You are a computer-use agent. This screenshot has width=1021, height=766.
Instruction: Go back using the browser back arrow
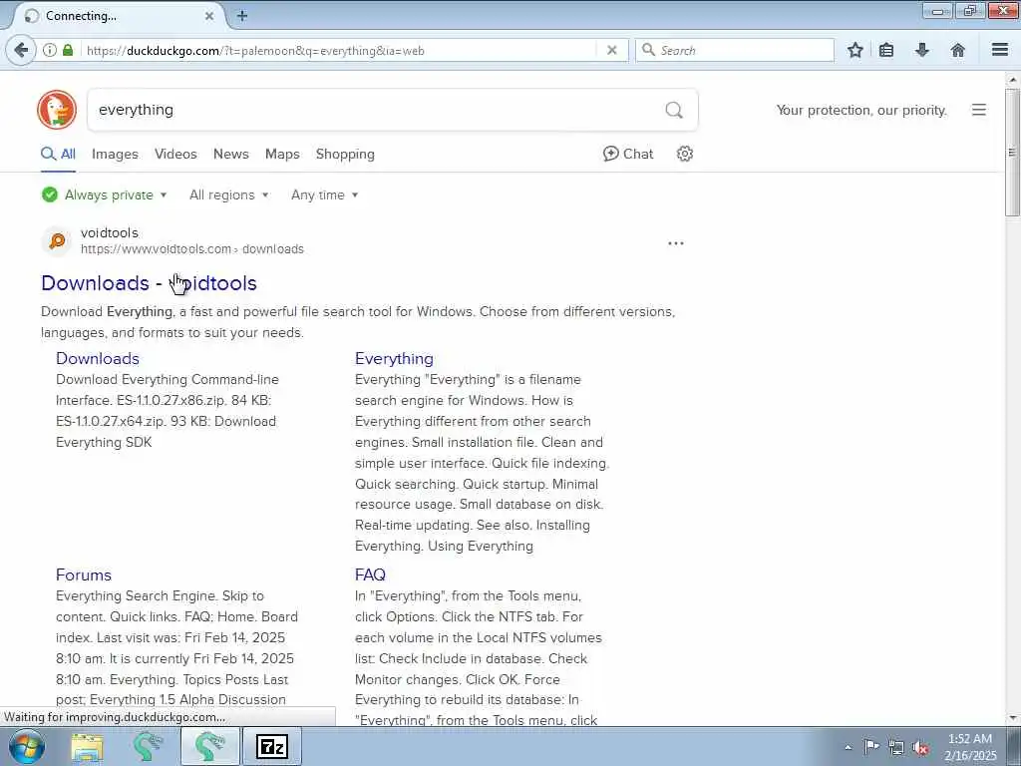(x=21, y=50)
